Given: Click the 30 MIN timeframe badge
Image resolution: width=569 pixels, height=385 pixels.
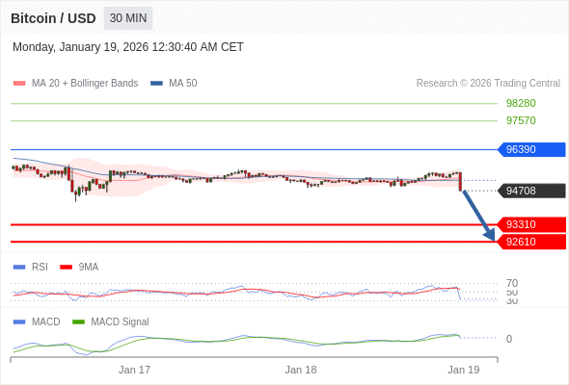Looking at the screenshot, I should (128, 18).
